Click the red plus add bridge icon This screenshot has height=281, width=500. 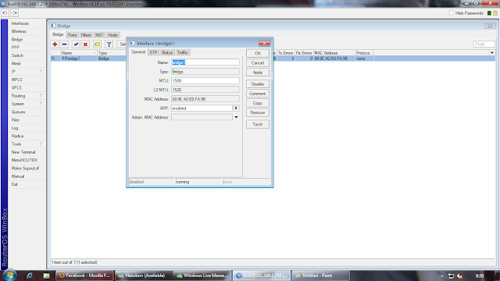[x=55, y=44]
